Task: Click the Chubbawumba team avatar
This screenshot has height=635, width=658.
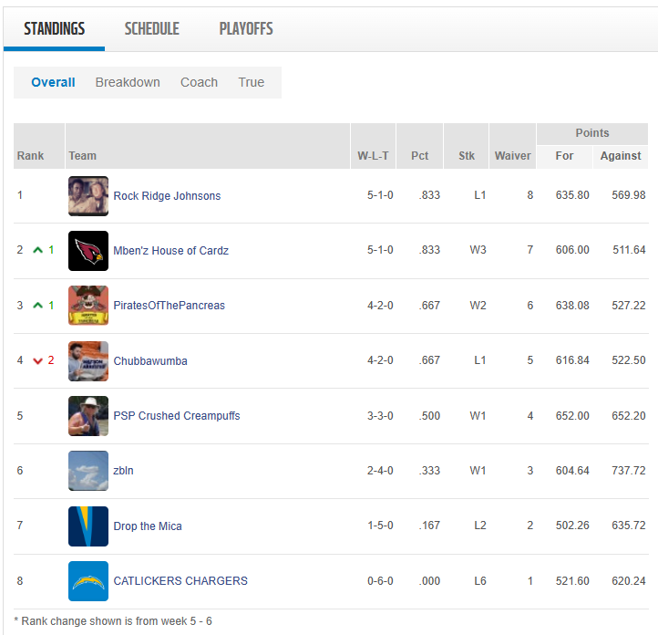Action: (x=88, y=361)
